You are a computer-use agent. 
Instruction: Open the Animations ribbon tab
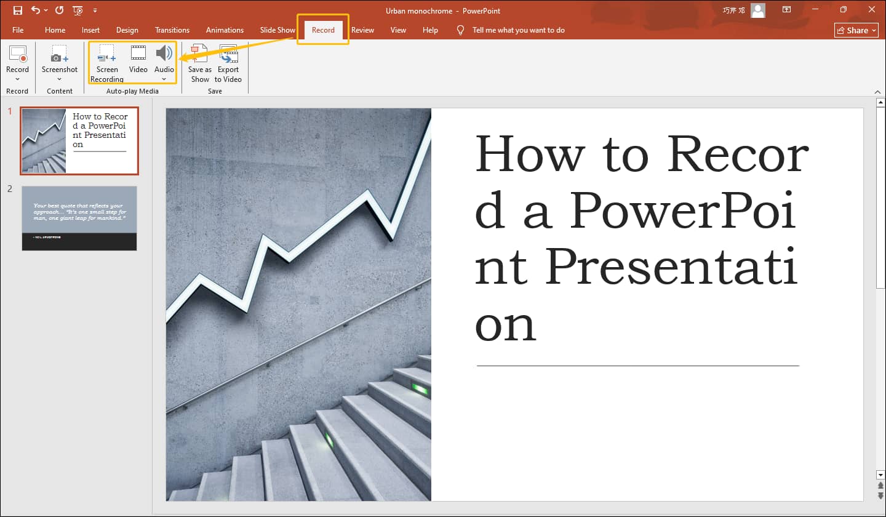[x=225, y=30]
